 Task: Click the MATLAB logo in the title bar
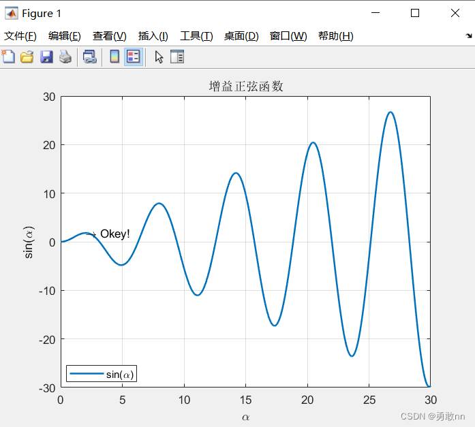11,14
